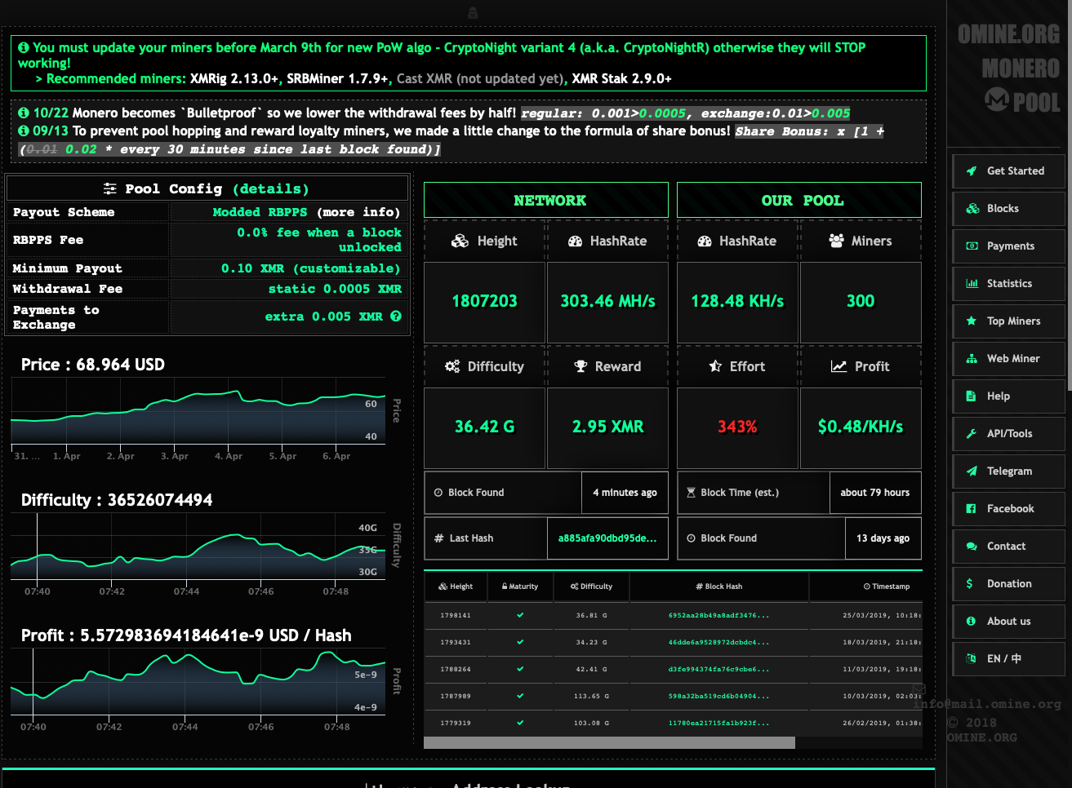Open block hash 6952aa28b49a8adf3476...
Screen dimensions: 1072x788
coord(718,615)
